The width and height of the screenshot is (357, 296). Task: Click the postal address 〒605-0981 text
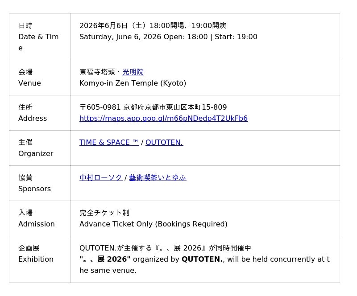click(153, 107)
